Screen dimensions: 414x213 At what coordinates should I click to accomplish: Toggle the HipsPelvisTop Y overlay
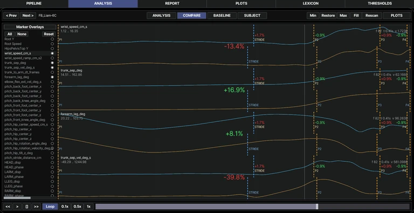52,49
